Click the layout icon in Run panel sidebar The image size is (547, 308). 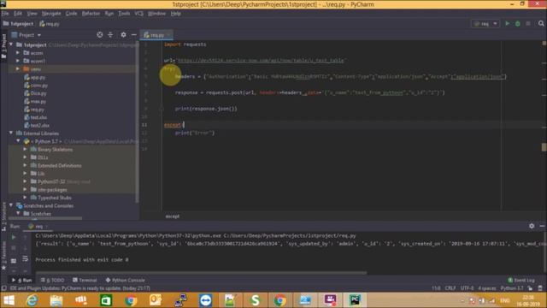(x=14, y=260)
